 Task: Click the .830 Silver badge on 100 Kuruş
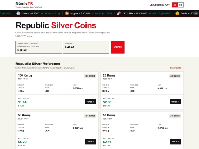coord(90,76)
